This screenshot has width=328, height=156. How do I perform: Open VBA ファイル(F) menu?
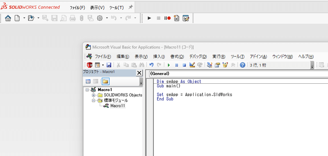pyautogui.click(x=103, y=56)
